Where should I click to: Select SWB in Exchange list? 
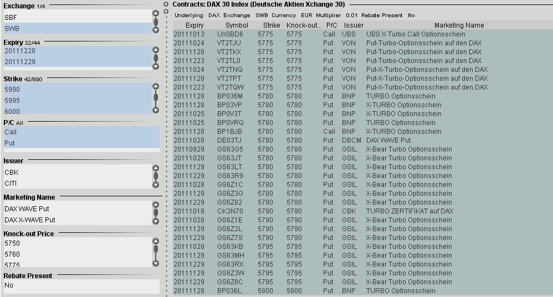(x=78, y=29)
